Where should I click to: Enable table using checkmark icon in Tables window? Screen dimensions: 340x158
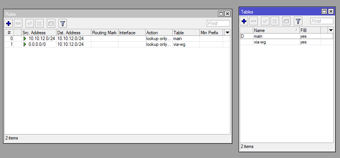pos(265,21)
